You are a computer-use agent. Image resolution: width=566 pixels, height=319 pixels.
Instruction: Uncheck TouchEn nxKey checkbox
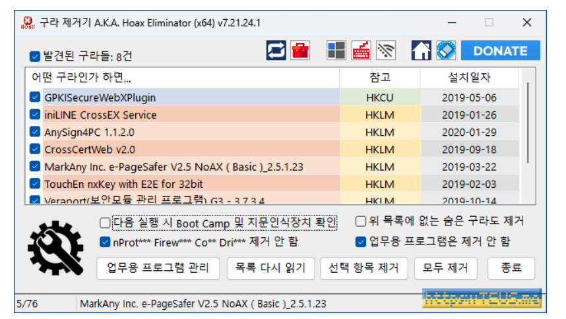35,183
